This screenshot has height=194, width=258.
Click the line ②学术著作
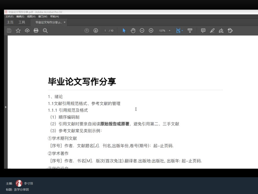pyautogui.click(x=58, y=154)
